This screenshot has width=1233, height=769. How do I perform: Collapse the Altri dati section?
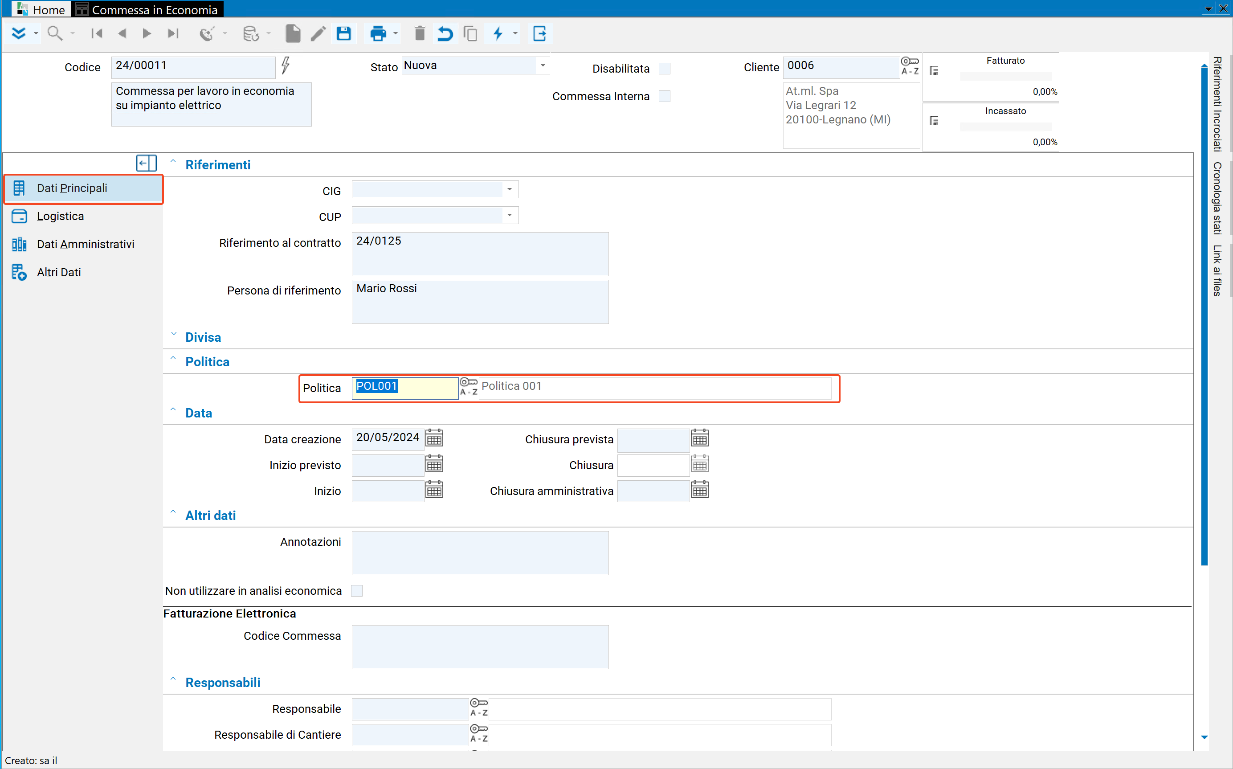pyautogui.click(x=173, y=512)
